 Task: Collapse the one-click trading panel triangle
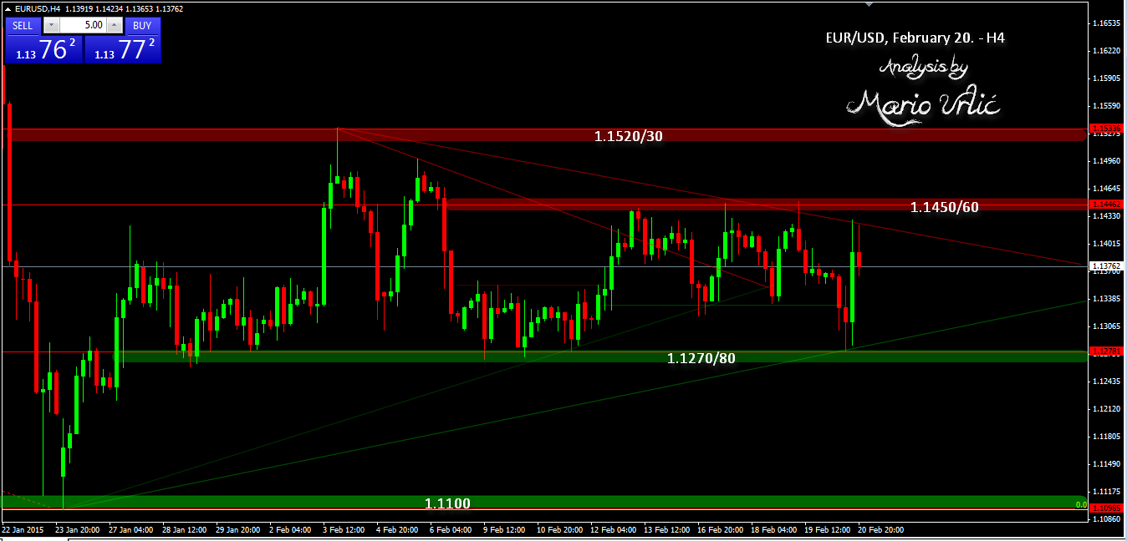point(8,9)
